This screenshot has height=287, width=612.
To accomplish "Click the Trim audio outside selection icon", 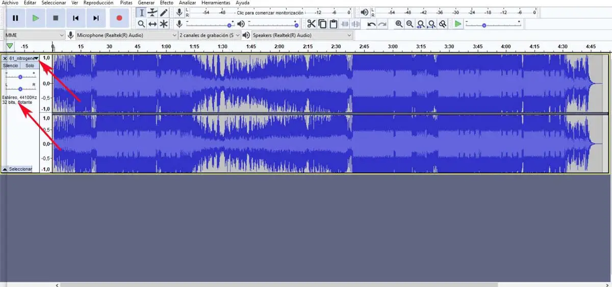I will (345, 23).
